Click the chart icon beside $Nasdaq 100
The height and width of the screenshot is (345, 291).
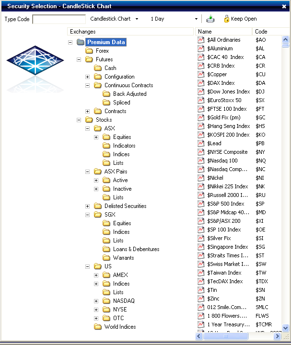[201, 161]
